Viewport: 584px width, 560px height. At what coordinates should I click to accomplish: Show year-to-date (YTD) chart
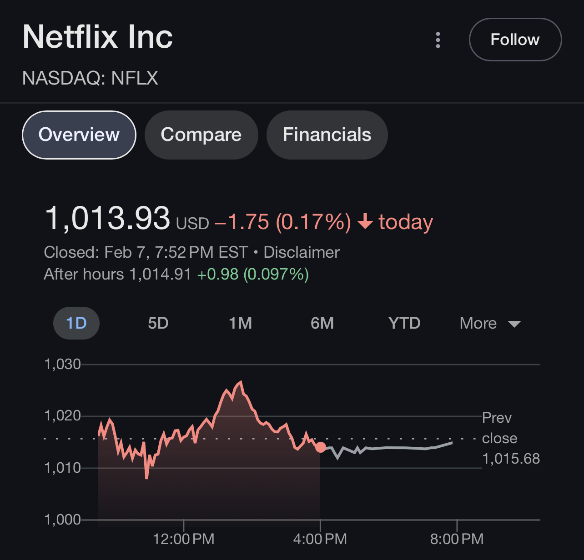click(x=404, y=323)
